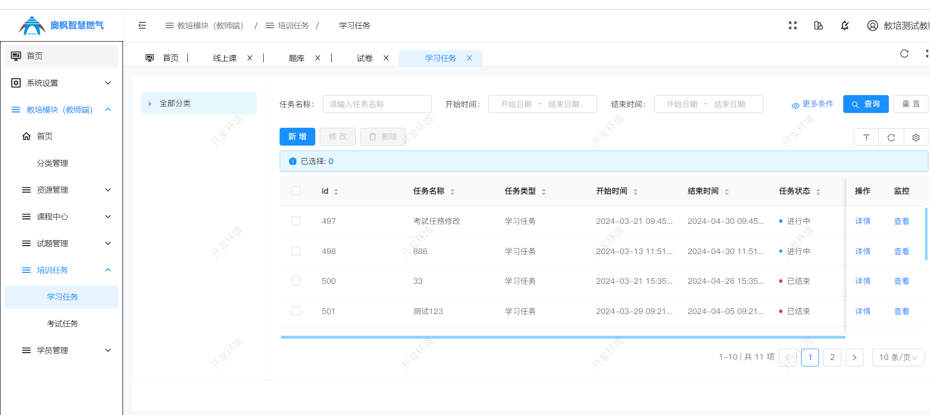Image resolution: width=930 pixels, height=415 pixels.
Task: Click the fullscreen icon in header
Action: tap(793, 25)
